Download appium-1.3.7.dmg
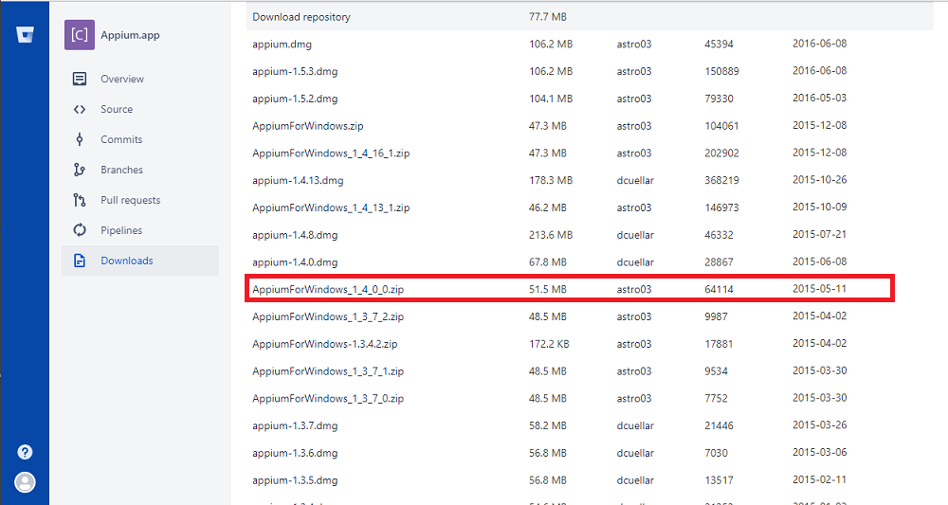 point(295,425)
